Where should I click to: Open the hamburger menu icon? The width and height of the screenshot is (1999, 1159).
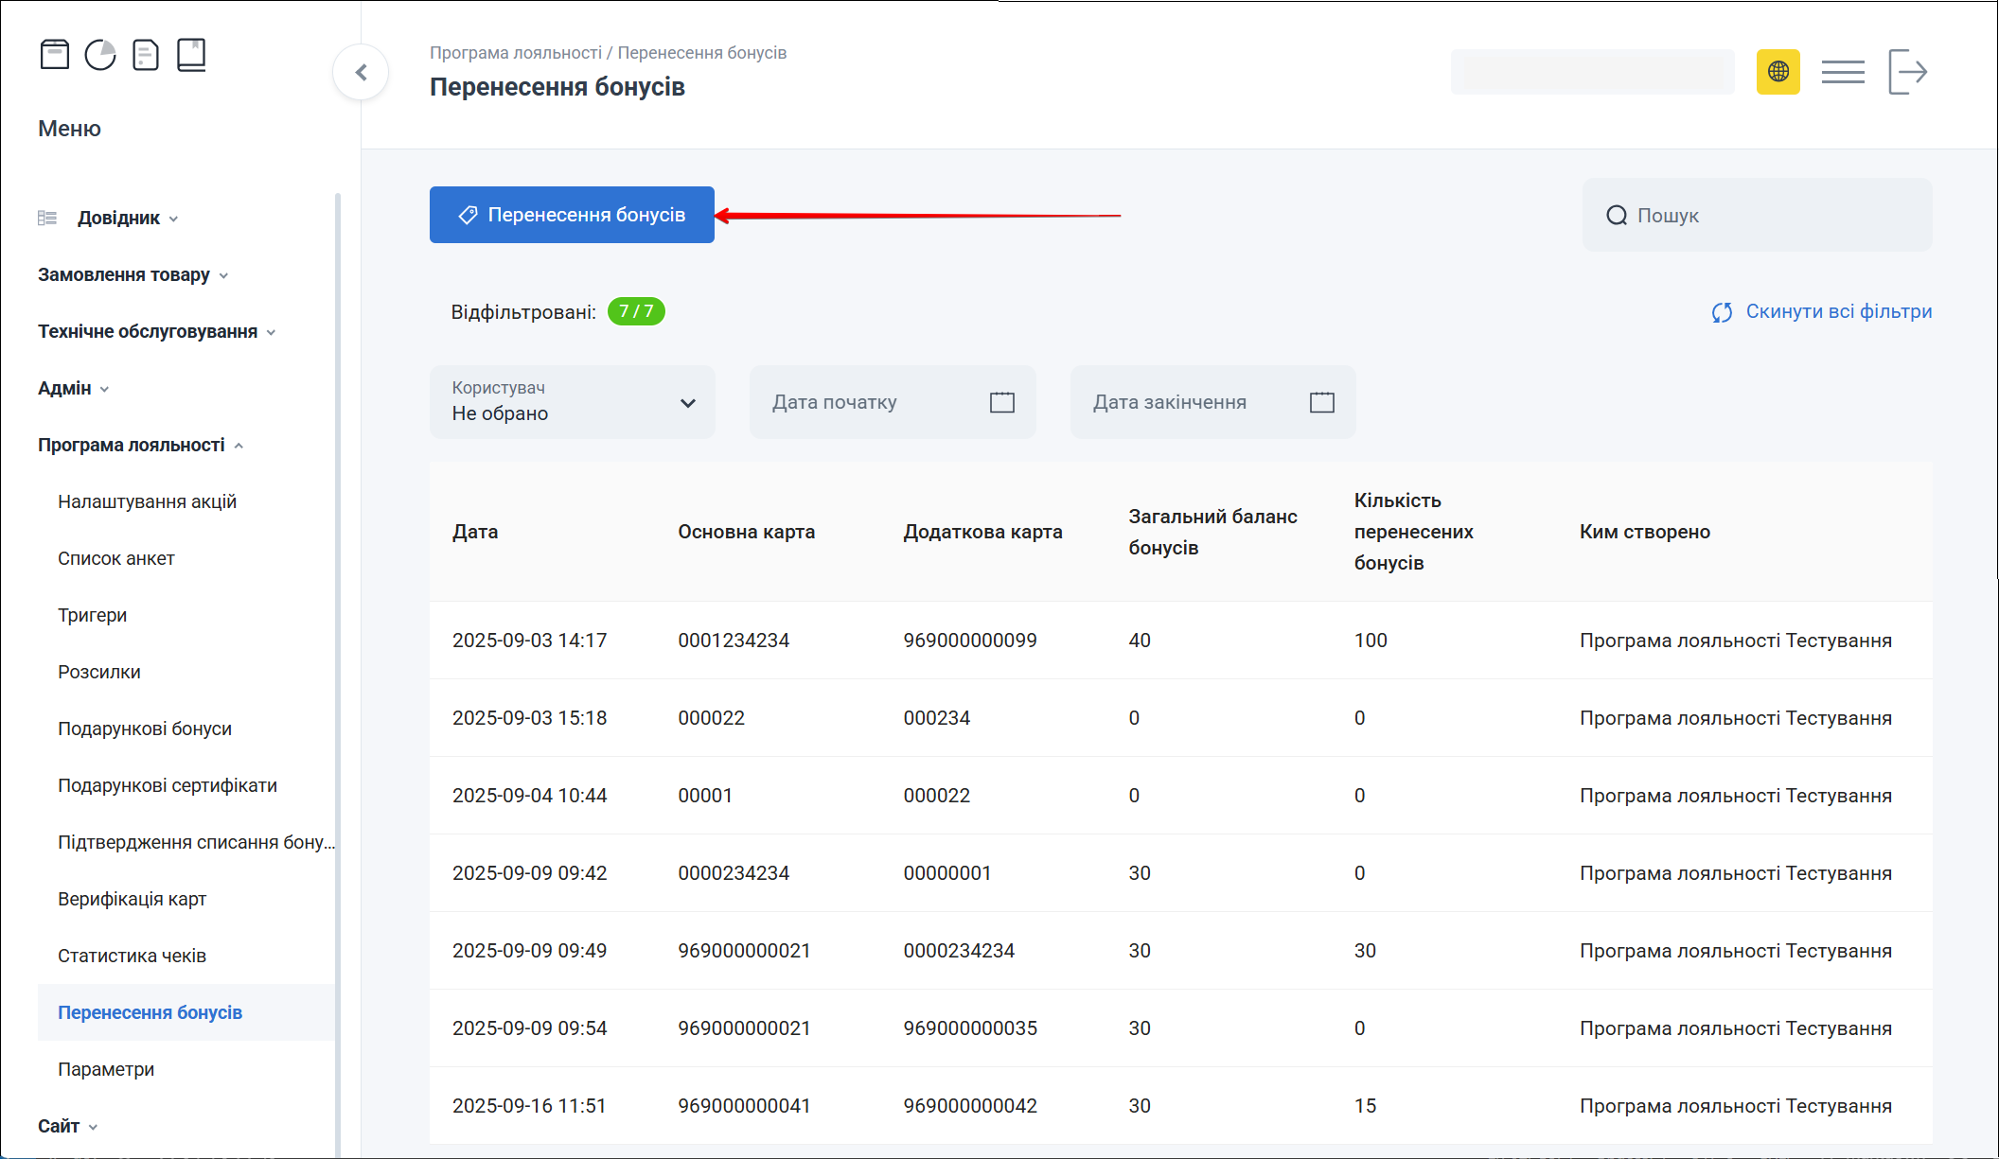click(x=1842, y=72)
